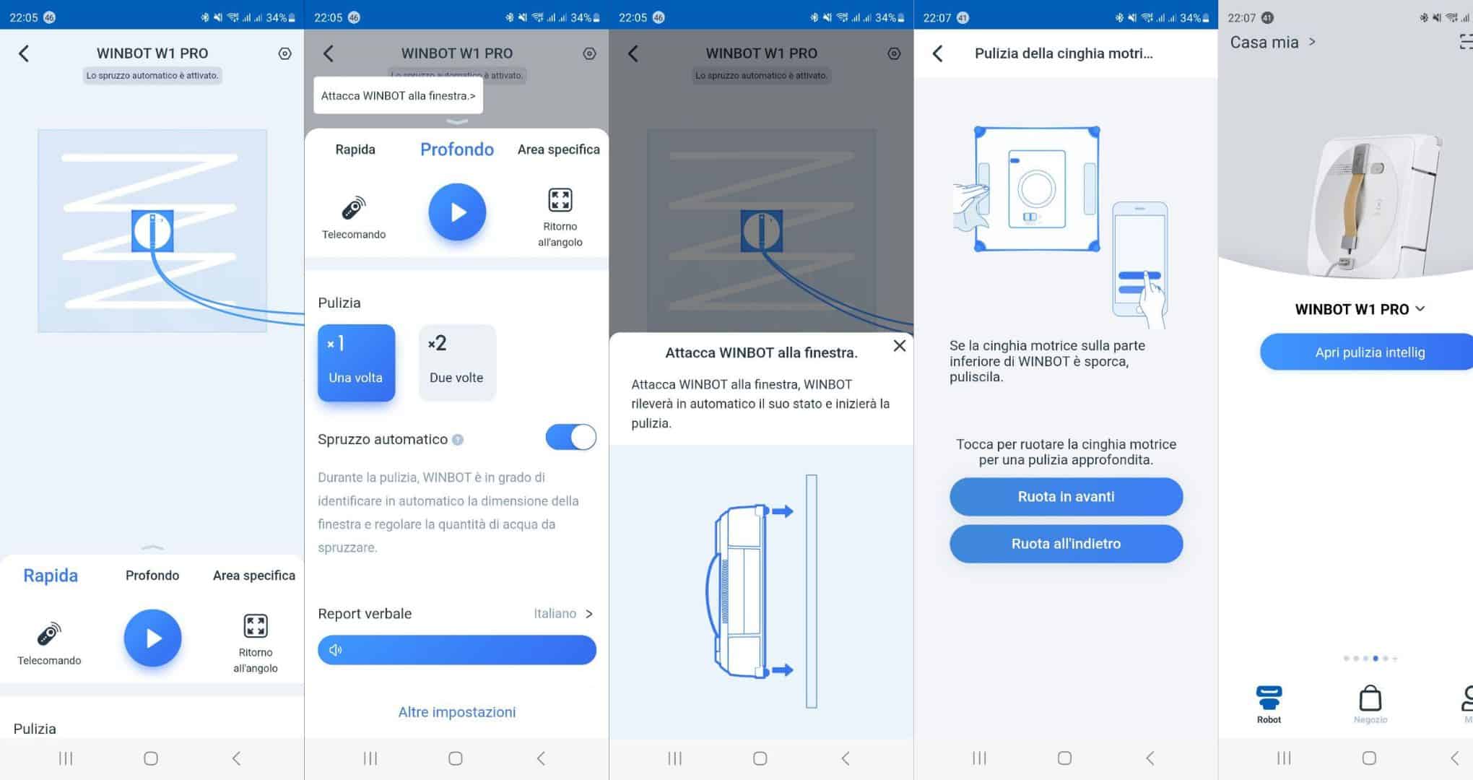Go back from the Rapida mode screen header
The height and width of the screenshot is (780, 1473).
(x=24, y=53)
